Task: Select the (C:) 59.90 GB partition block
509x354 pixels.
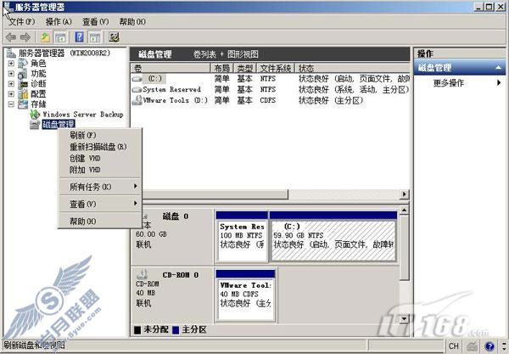Action: point(333,237)
